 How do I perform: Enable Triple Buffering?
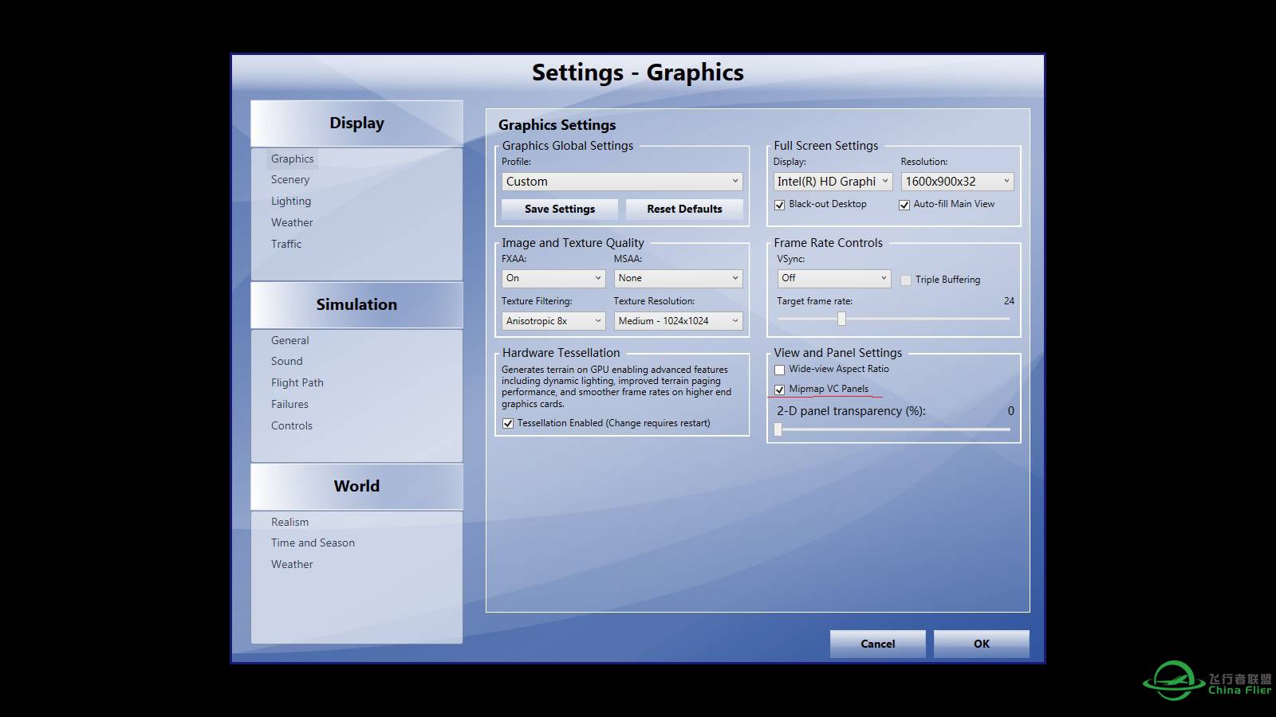(x=906, y=280)
